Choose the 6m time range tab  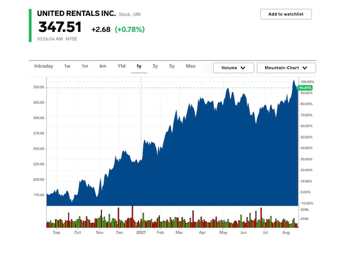point(103,66)
